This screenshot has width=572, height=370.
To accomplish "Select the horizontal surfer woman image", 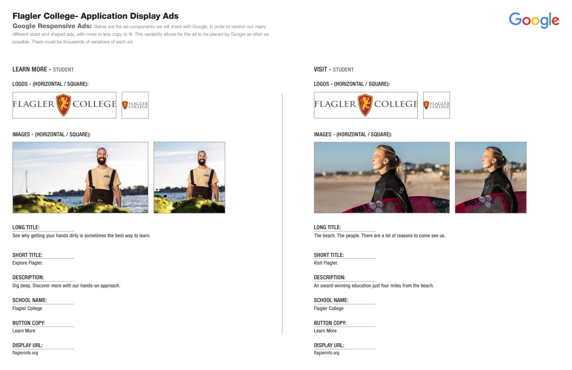I will click(382, 177).
